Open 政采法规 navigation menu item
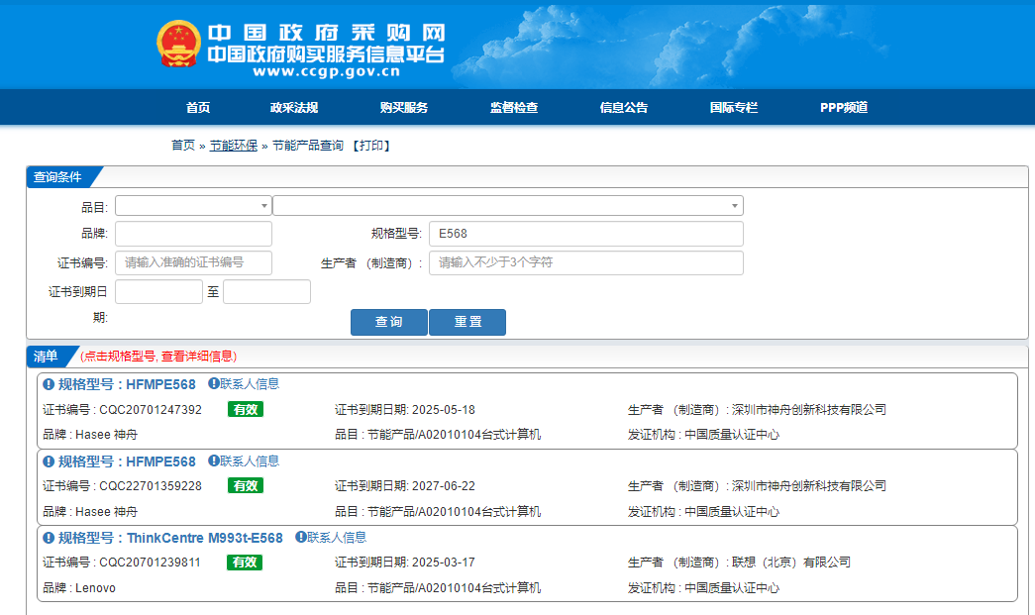The image size is (1035, 615). click(x=294, y=108)
